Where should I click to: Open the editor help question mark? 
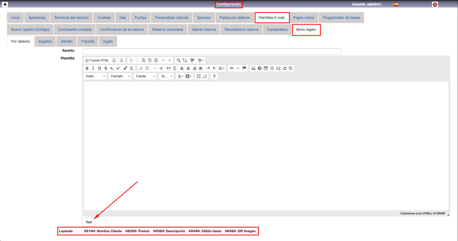click(214, 77)
